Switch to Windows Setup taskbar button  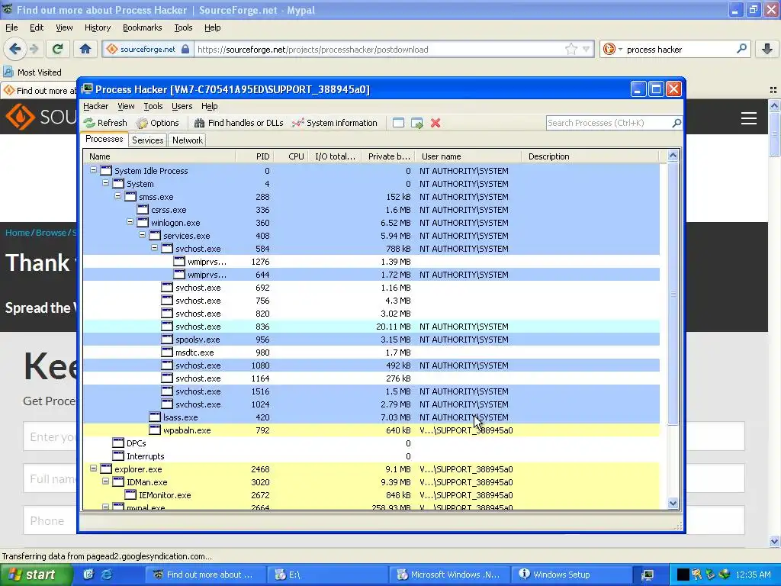click(570, 575)
